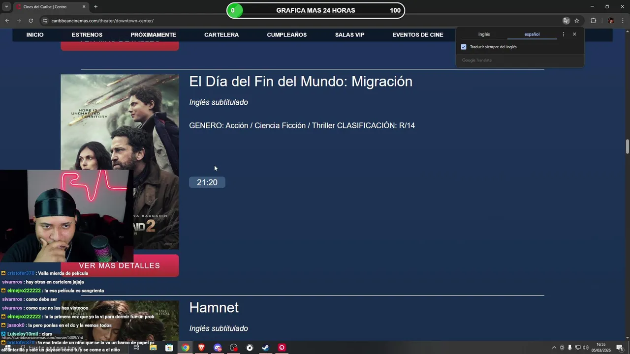Open the Chrome extensions puzzle icon
This screenshot has width=630, height=354.
pos(593,21)
